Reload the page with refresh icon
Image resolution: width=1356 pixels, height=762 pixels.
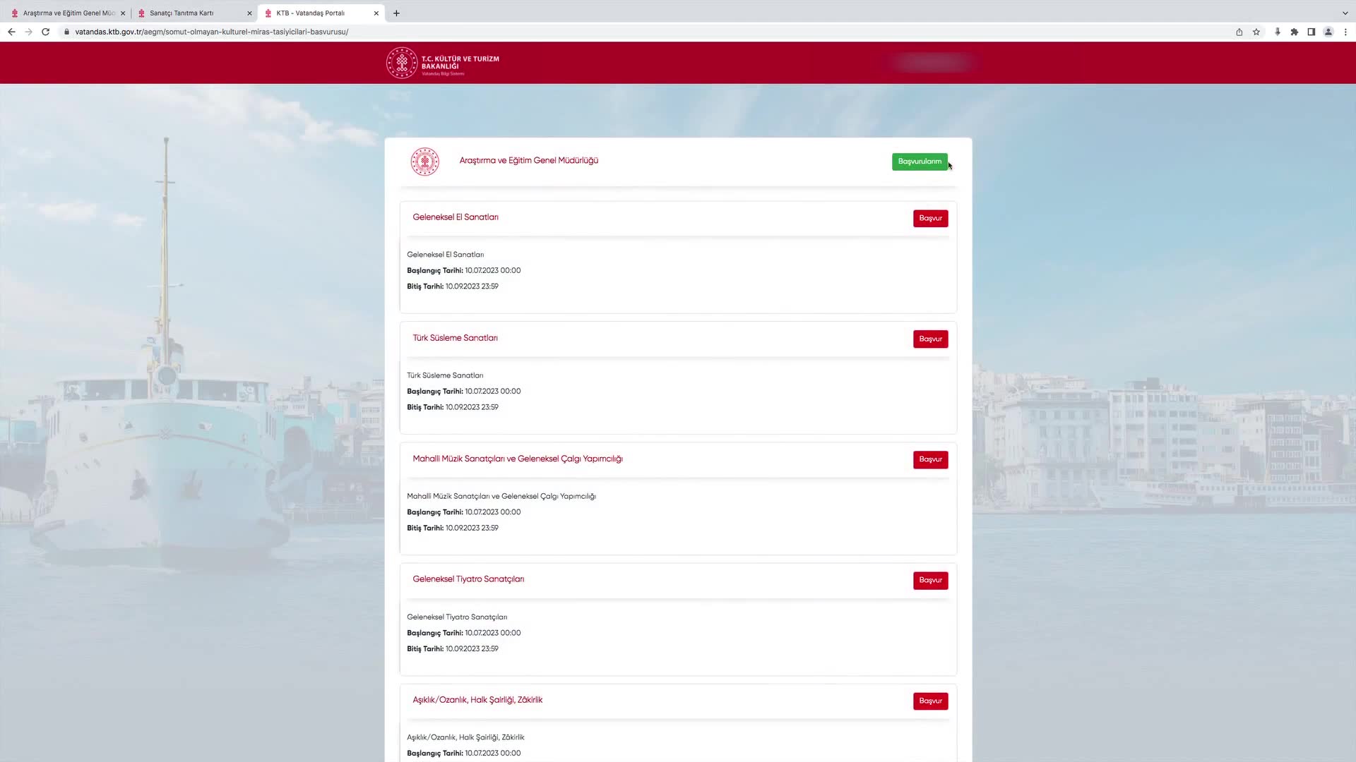45,32
